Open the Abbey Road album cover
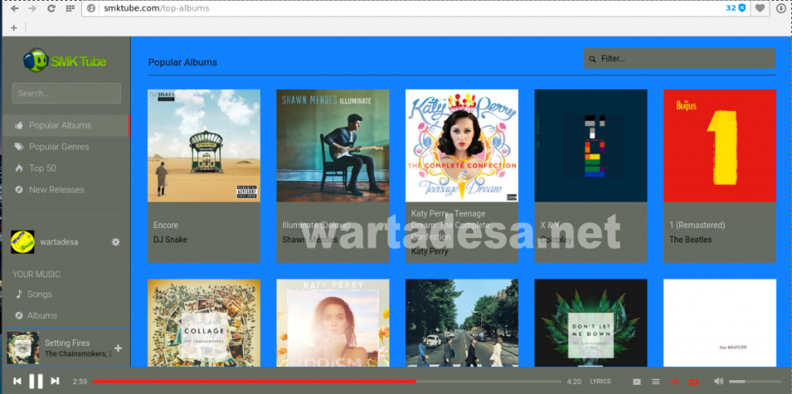The width and height of the screenshot is (792, 394). pyautogui.click(x=462, y=323)
